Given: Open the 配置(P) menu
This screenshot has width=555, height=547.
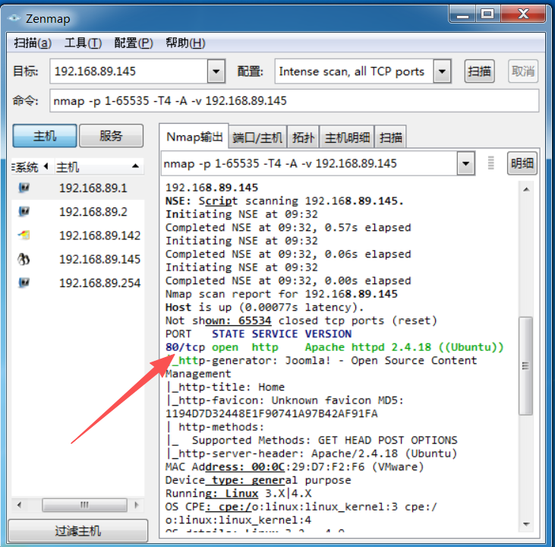Looking at the screenshot, I should 134,43.
